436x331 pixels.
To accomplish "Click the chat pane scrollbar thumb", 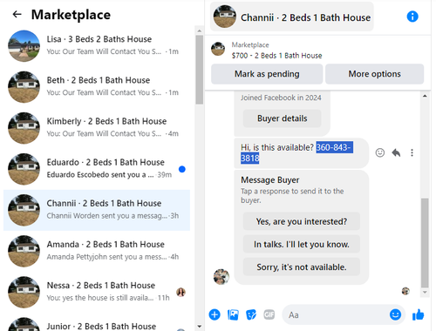I will (425, 243).
